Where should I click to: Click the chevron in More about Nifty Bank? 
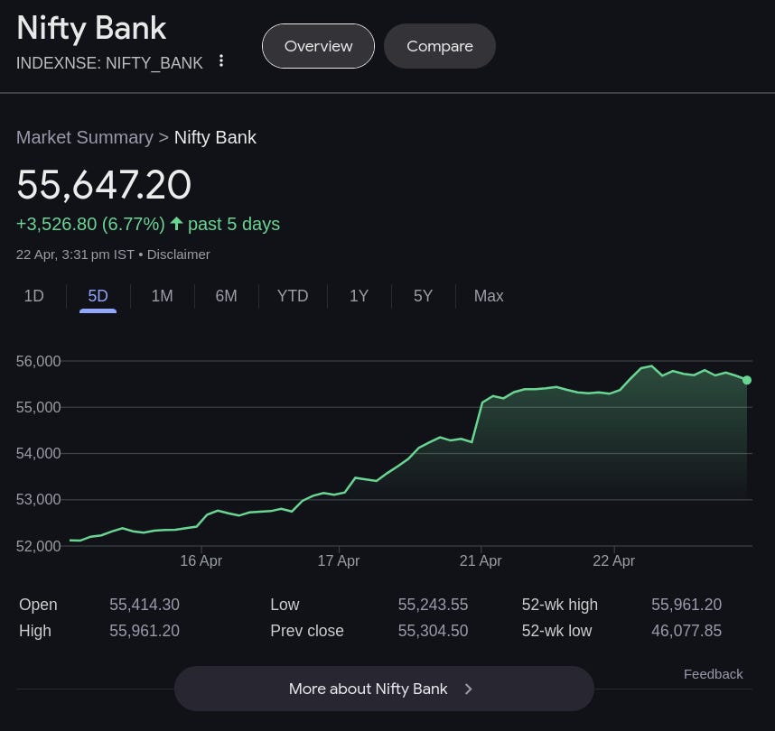tap(468, 689)
